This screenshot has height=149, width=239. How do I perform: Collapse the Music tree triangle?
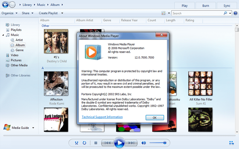[x=3, y=35]
